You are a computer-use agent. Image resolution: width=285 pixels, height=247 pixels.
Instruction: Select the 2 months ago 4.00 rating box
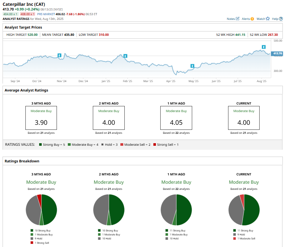coord(109,118)
